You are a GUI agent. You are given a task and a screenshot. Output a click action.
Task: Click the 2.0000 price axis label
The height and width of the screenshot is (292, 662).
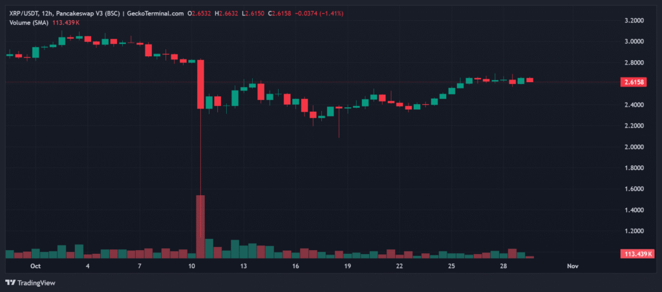click(634, 147)
